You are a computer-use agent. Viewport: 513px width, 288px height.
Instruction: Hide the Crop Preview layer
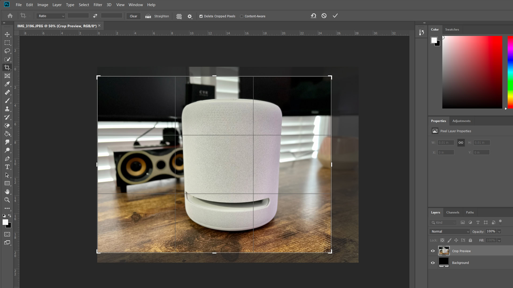pyautogui.click(x=433, y=251)
